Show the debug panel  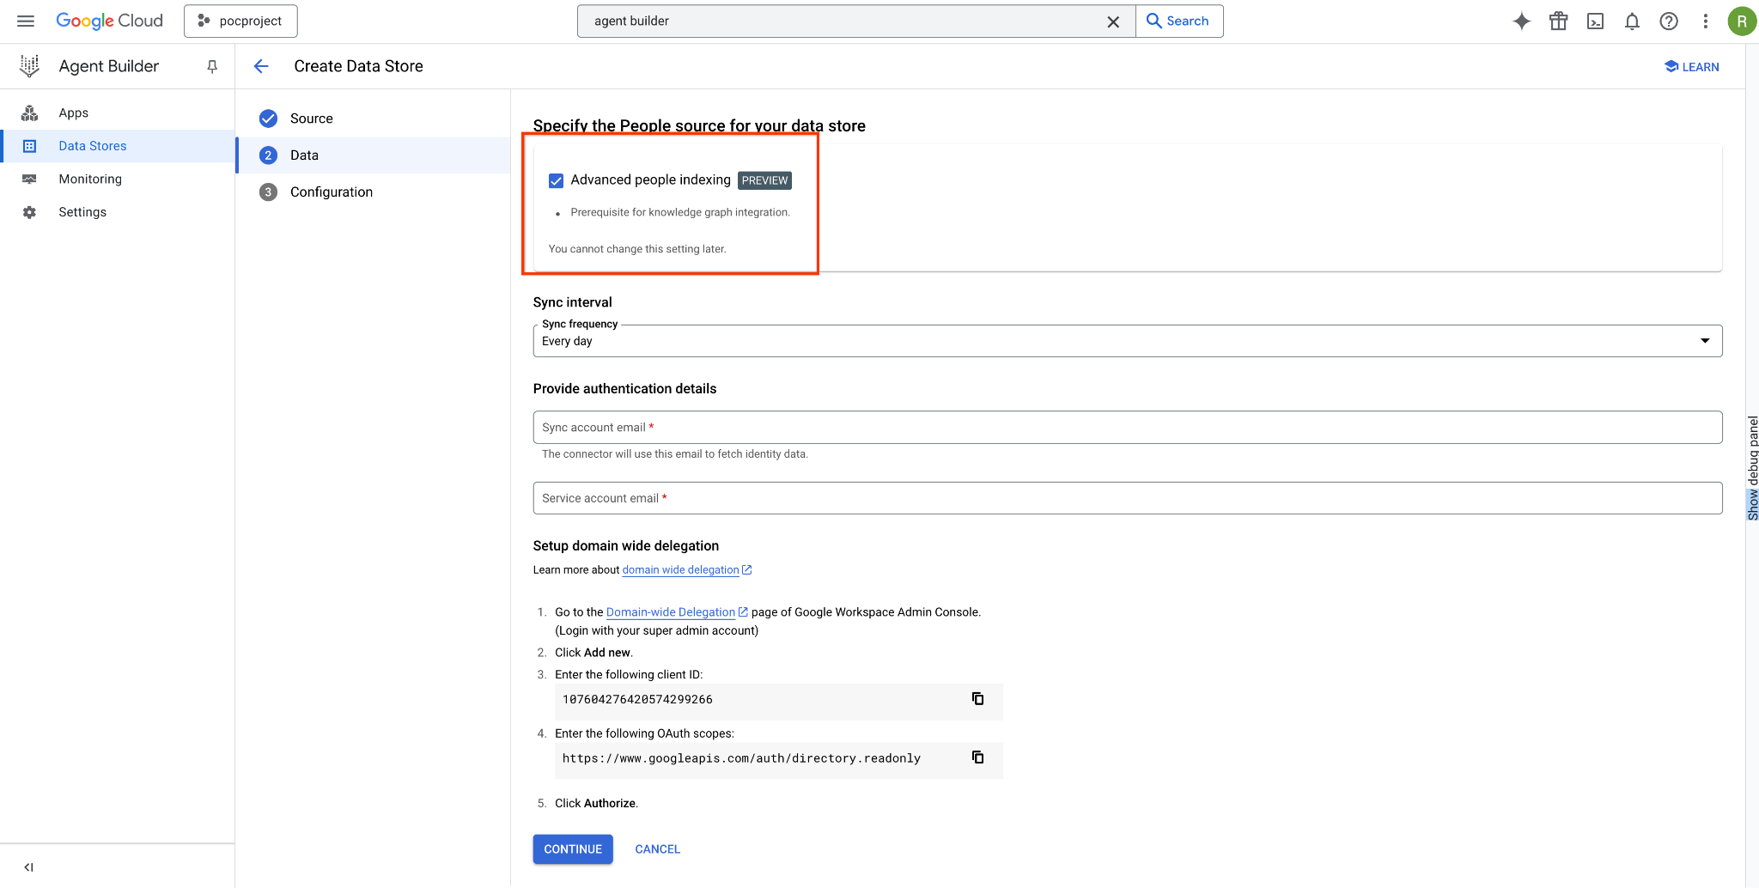1752,468
